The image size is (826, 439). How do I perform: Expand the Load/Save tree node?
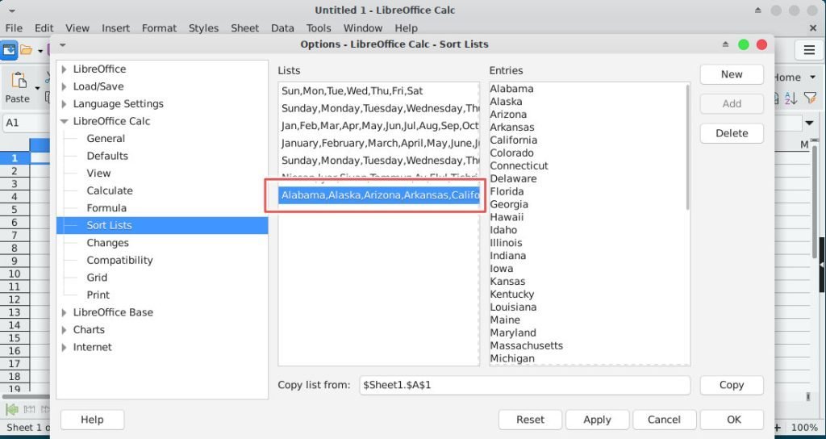[64, 86]
